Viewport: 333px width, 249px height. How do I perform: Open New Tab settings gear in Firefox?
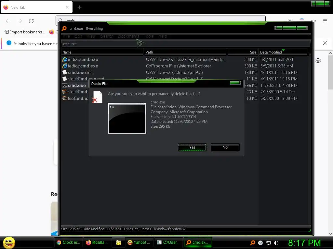tap(318, 61)
